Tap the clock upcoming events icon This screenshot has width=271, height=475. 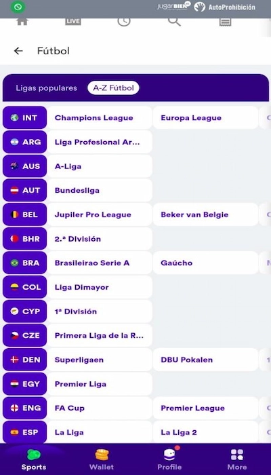pos(124,22)
